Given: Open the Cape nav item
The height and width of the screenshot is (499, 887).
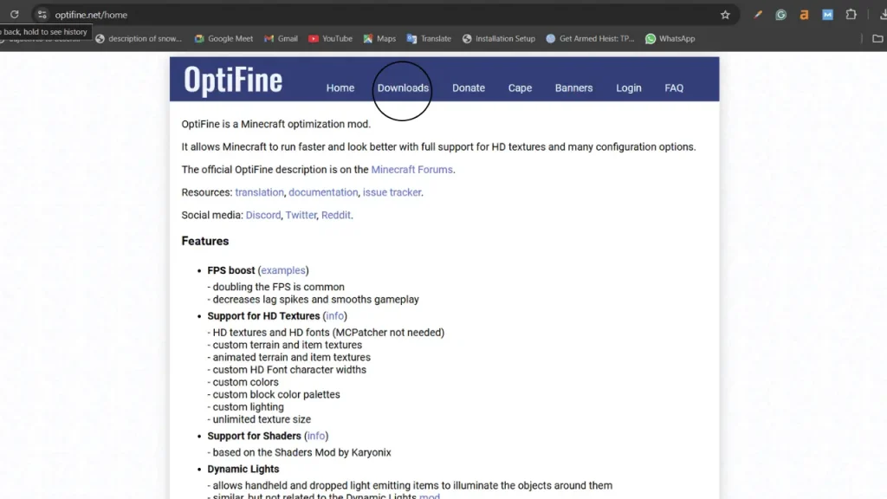Looking at the screenshot, I should click(x=520, y=87).
